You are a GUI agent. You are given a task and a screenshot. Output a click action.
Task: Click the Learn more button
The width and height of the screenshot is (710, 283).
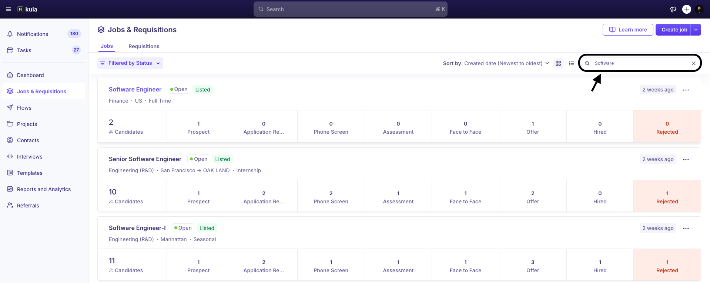point(628,30)
